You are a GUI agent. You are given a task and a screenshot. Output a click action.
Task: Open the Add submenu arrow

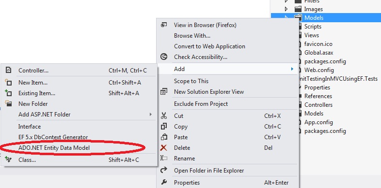coord(292,69)
